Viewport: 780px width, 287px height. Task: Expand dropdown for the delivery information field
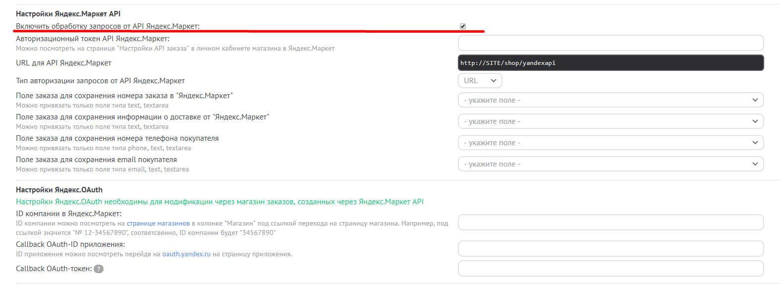(611, 121)
